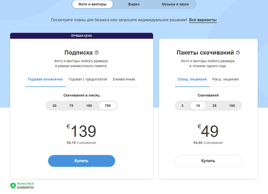Select 30 downloads per month
Screen dimensions: 268x194
click(55, 106)
